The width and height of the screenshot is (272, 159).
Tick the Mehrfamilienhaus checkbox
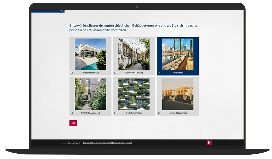[x=115, y=113]
